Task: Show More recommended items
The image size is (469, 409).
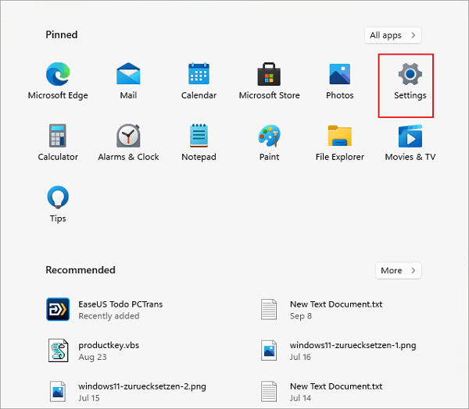Action: (398, 271)
